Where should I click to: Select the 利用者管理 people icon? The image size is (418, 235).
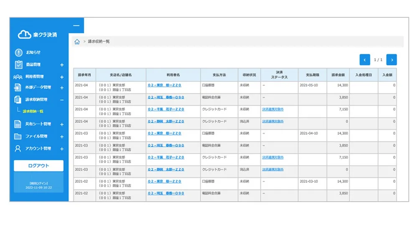[18, 77]
